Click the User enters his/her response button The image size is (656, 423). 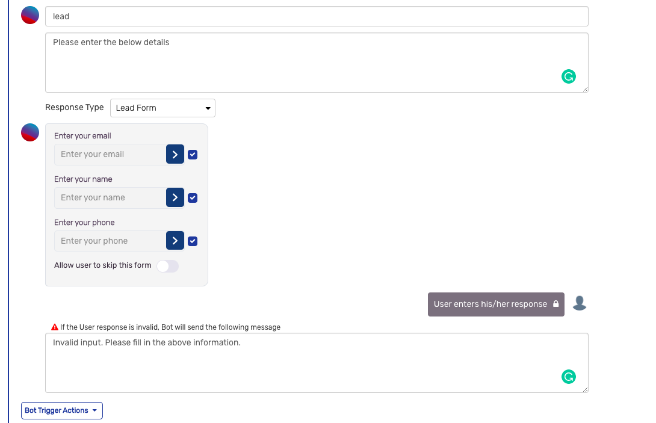pyautogui.click(x=495, y=304)
